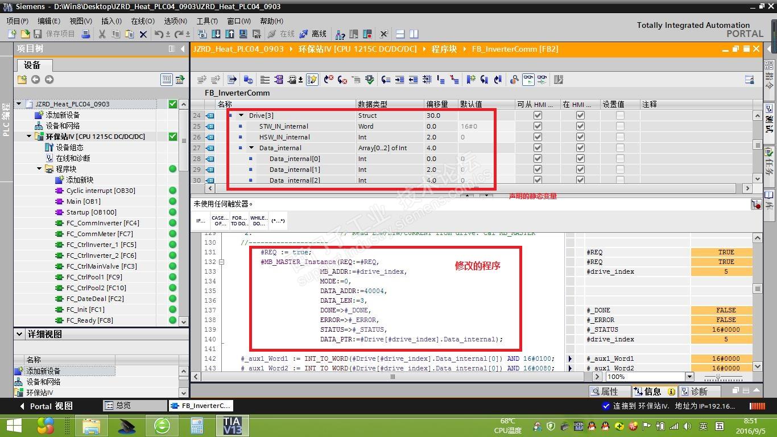
Task: Click the stop CPU icon
Action: pyautogui.click(x=367, y=34)
